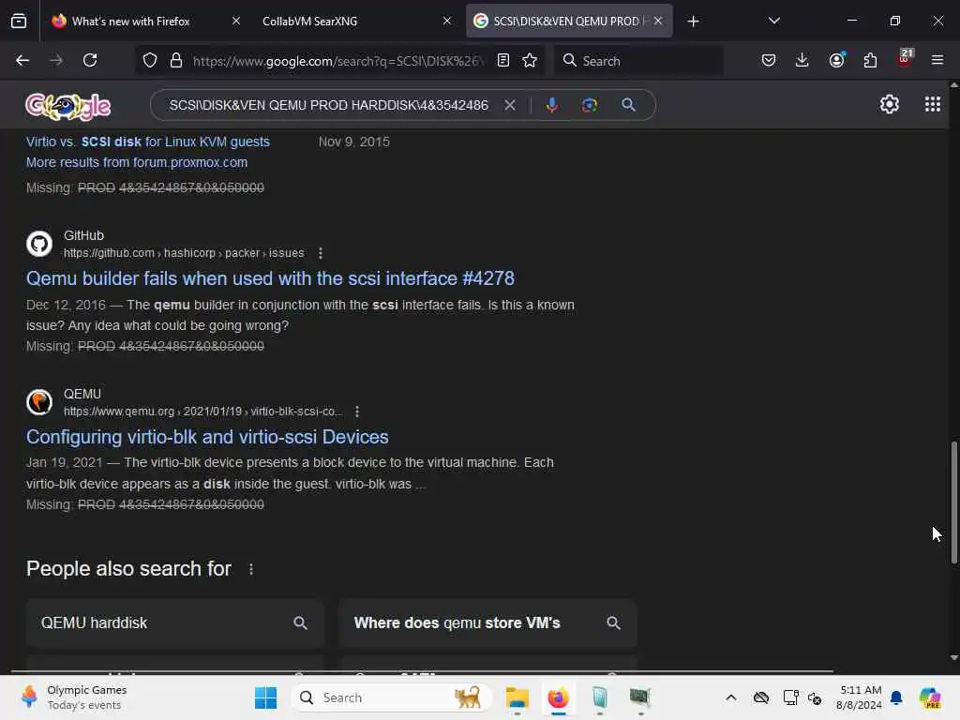This screenshot has width=960, height=720.
Task: Close the CollabVM SearXNG tab
Action: coord(447,21)
